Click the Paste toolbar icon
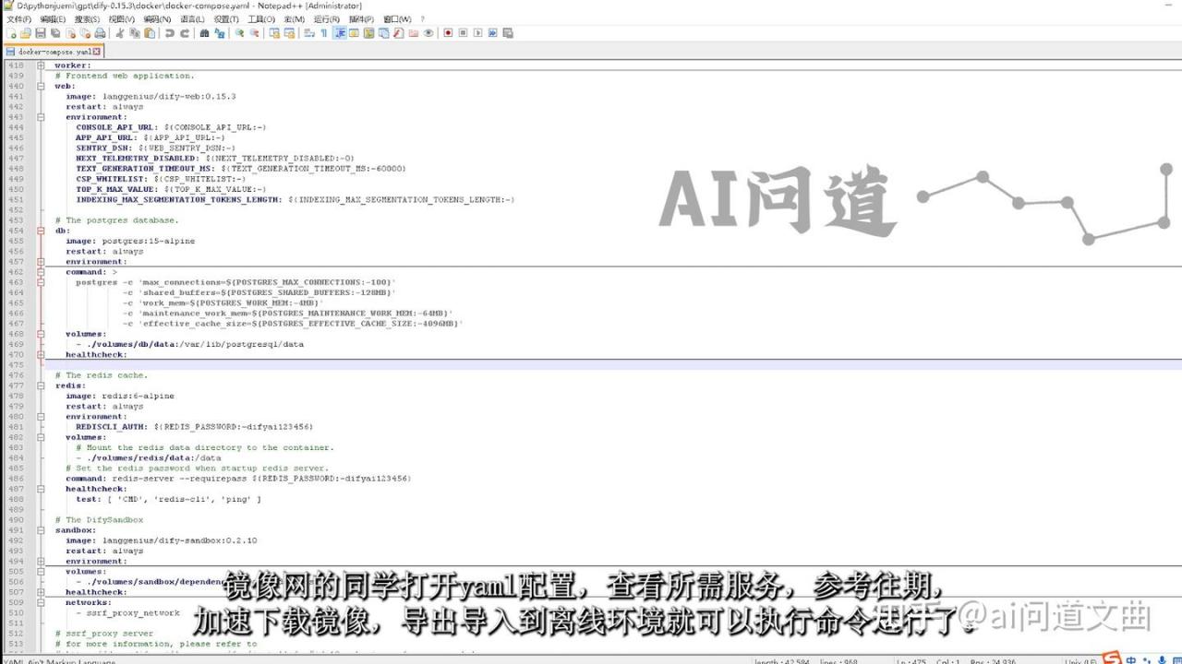1182x664 pixels. coord(149,33)
